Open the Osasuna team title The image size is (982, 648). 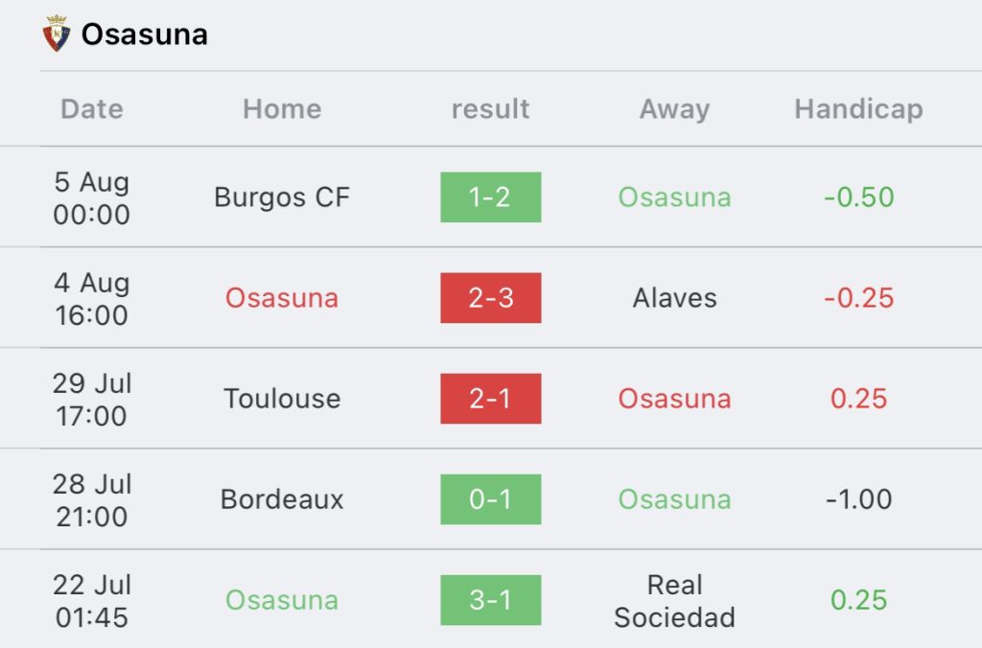pyautogui.click(x=145, y=35)
